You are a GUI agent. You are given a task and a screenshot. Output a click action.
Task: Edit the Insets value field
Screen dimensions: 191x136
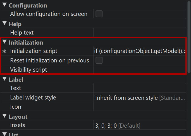140,125
